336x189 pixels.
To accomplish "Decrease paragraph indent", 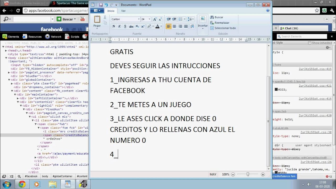I will (169, 19).
